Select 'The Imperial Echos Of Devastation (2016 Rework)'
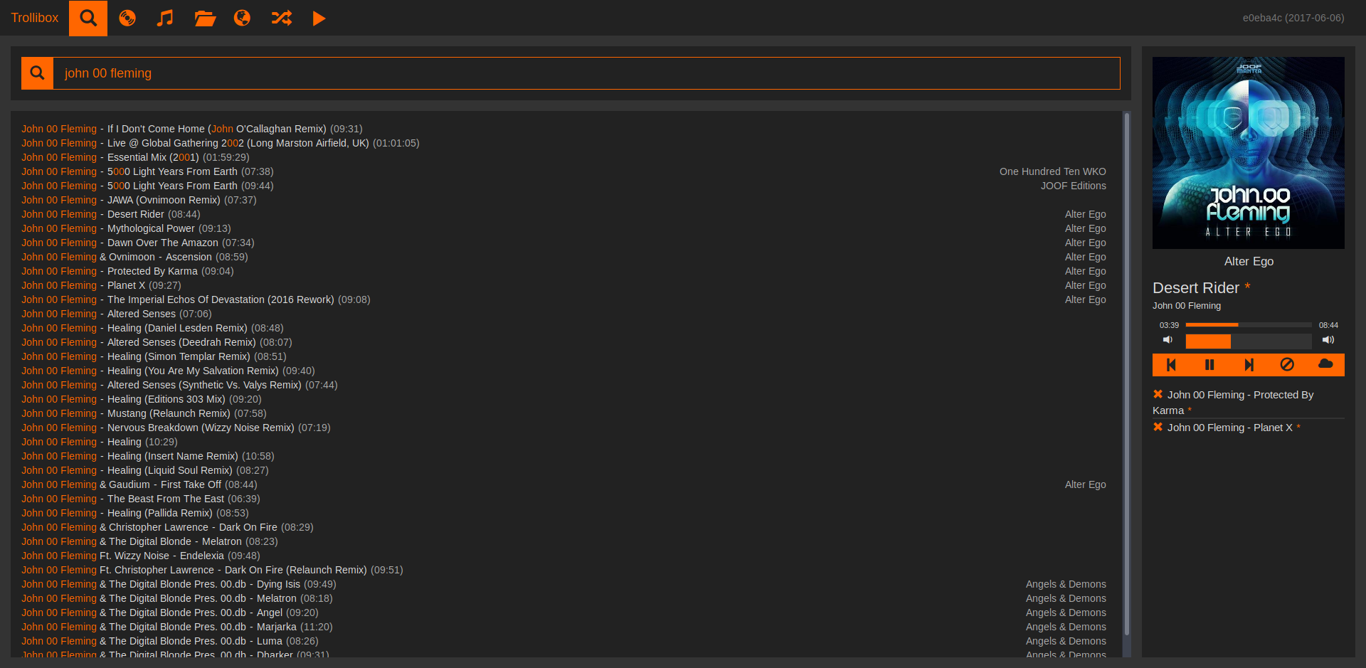The image size is (1366, 668). 221,299
